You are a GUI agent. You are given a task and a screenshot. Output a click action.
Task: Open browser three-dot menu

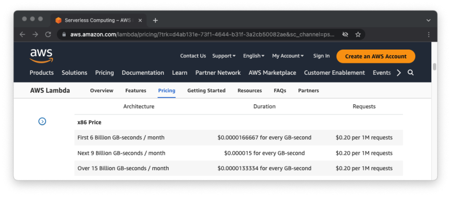click(429, 35)
